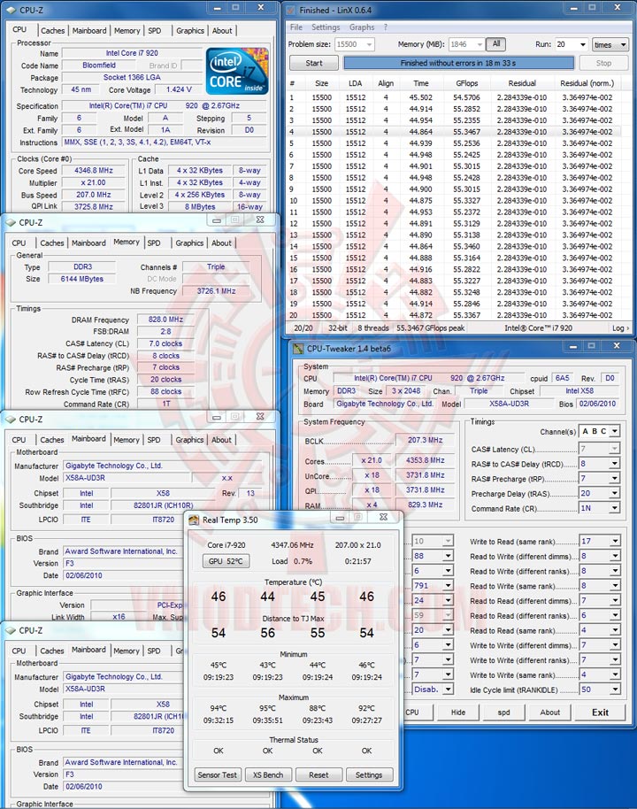Screen dimensions: 637x809
Task: Open the Disab. dropdown in CPU-Tweaker
Action: 449,690
